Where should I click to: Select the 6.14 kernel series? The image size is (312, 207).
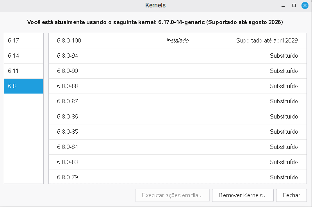click(x=23, y=56)
